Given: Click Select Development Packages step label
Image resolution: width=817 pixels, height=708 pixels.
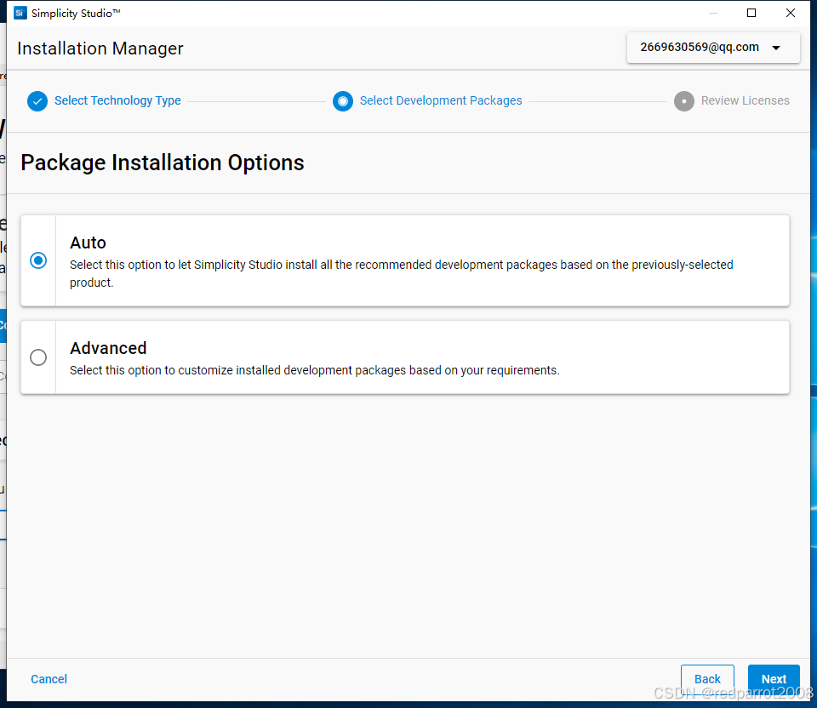Looking at the screenshot, I should pyautogui.click(x=441, y=100).
